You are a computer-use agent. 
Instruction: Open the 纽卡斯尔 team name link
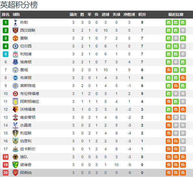(x=28, y=149)
